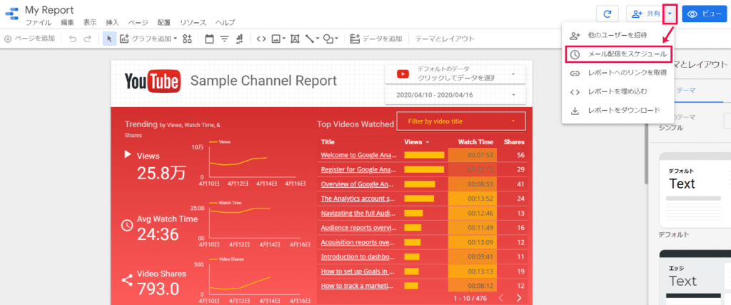Click the 共有 share button
This screenshot has height=305, width=731.
coord(645,14)
